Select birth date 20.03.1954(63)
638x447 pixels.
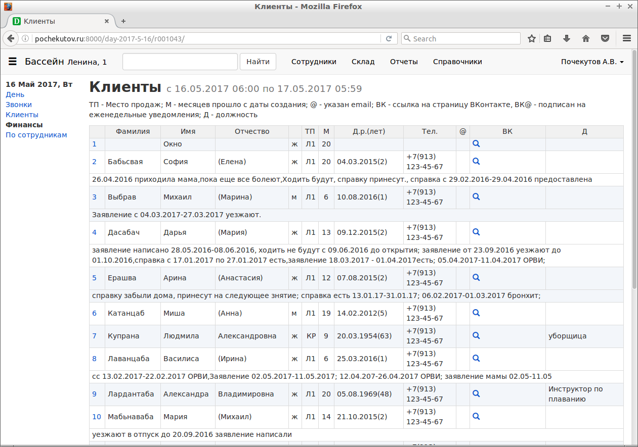tap(369, 336)
